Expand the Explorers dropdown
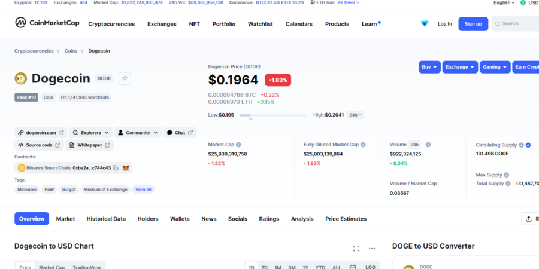The width and height of the screenshot is (539, 269). pos(91,133)
